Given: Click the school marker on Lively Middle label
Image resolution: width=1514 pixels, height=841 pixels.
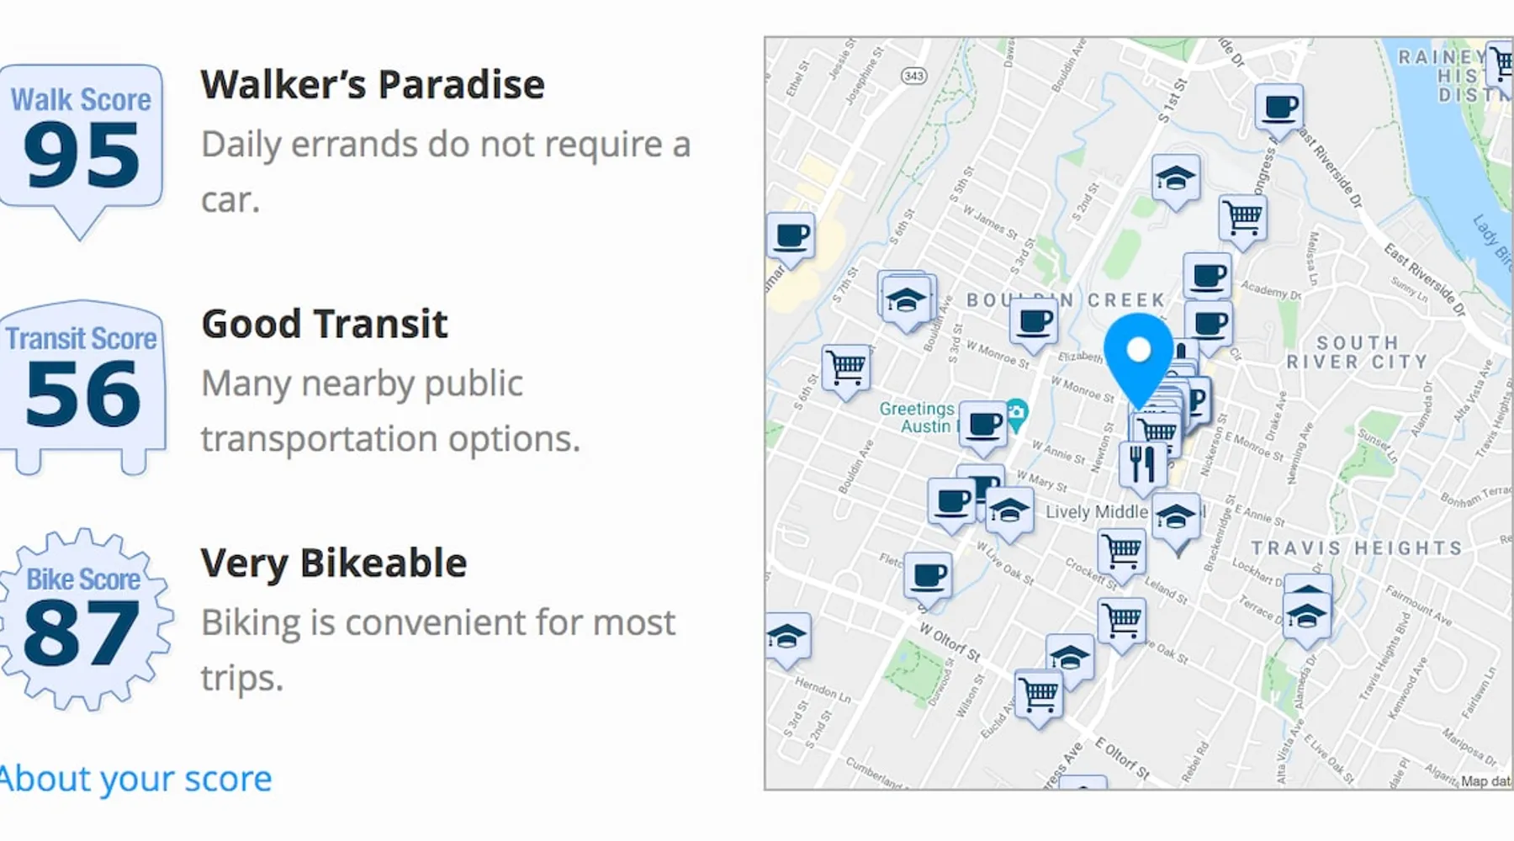Looking at the screenshot, I should 1175,516.
